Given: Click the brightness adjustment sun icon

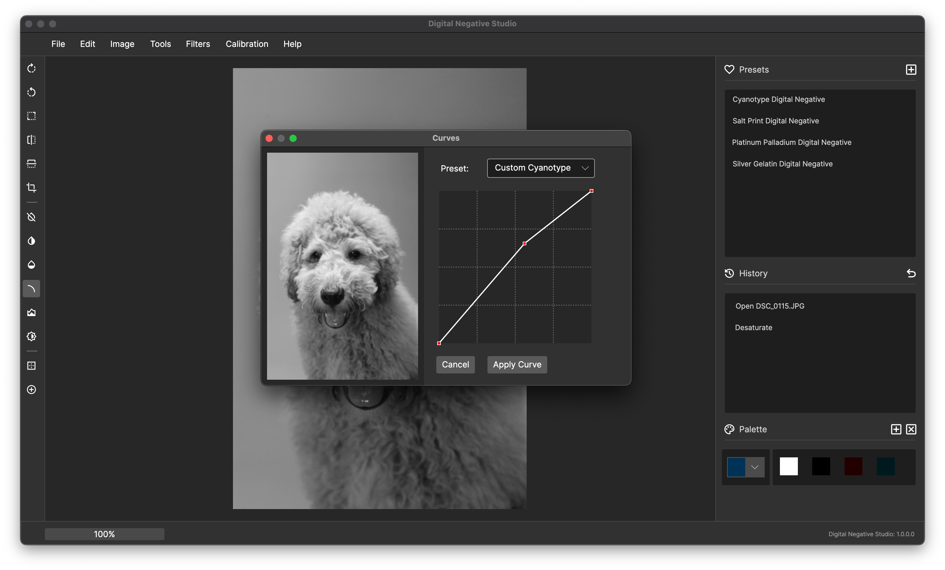Looking at the screenshot, I should coord(31,336).
